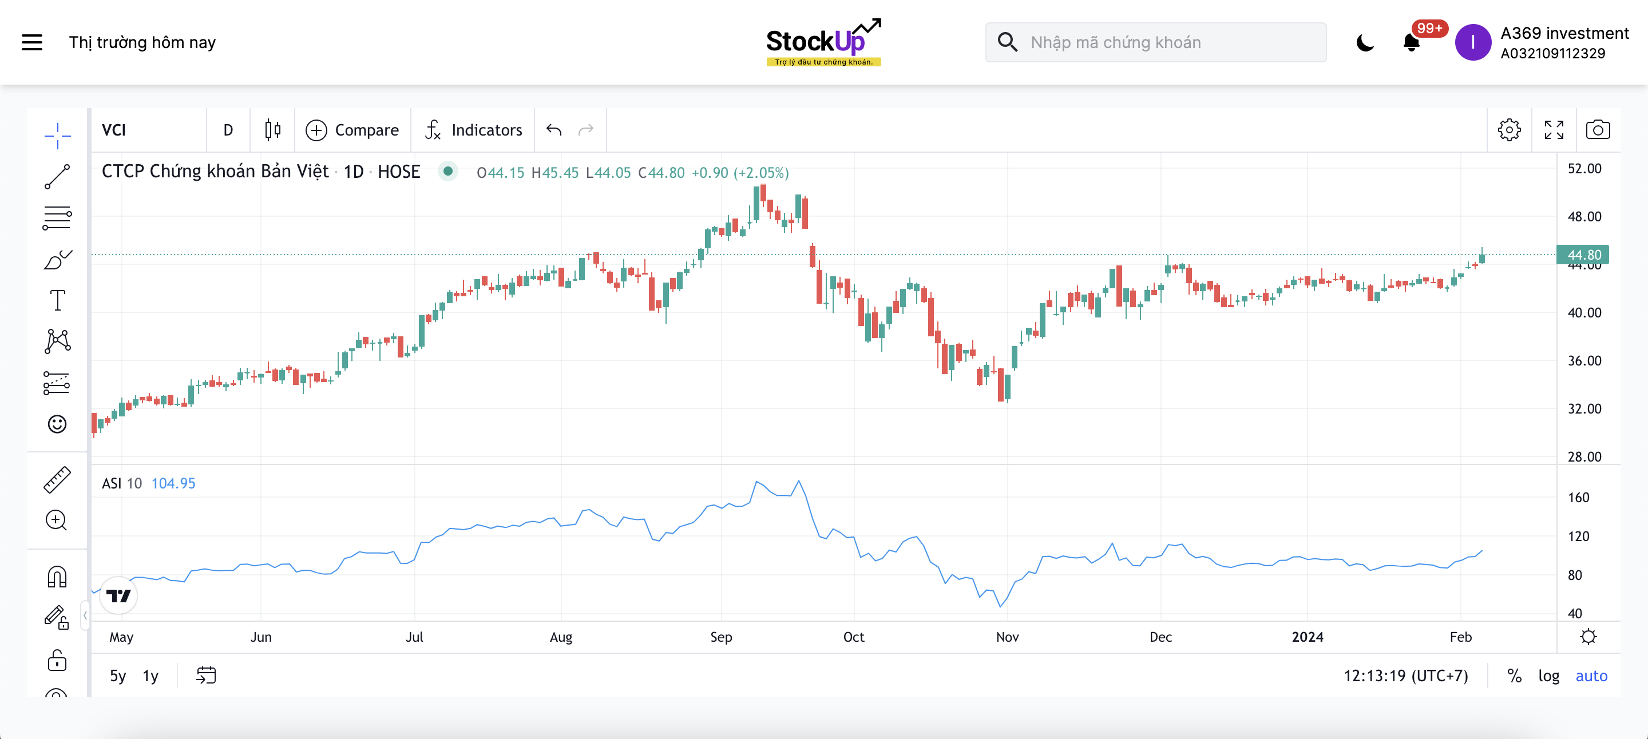Click the search magnifier icon
The width and height of the screenshot is (1648, 739).
[1008, 42]
